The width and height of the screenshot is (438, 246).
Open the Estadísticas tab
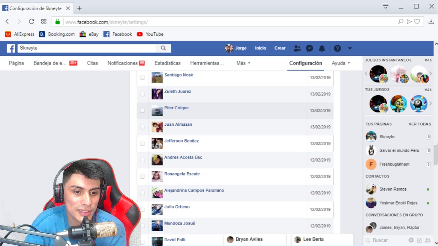(x=167, y=63)
